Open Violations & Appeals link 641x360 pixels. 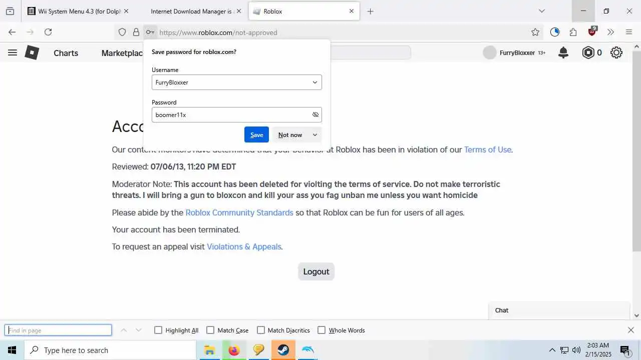click(244, 246)
